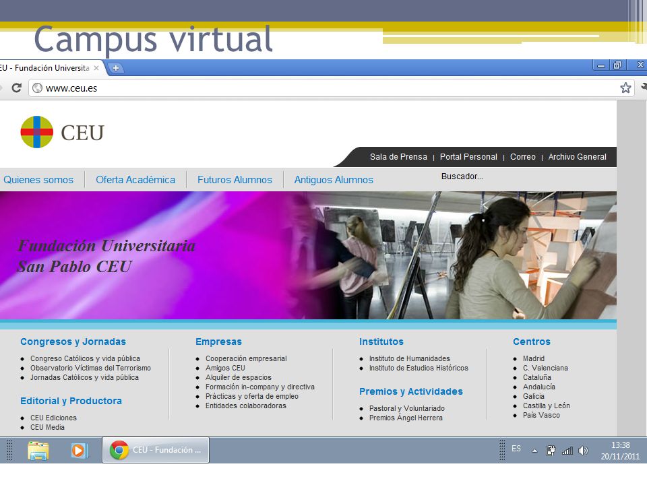The width and height of the screenshot is (647, 485).
Task: Open Premios Ángel Herrera
Action: point(406,418)
